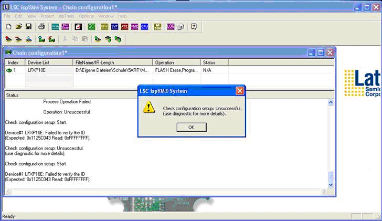
Task: Click the teal Scan icon
Action: (x=55, y=27)
